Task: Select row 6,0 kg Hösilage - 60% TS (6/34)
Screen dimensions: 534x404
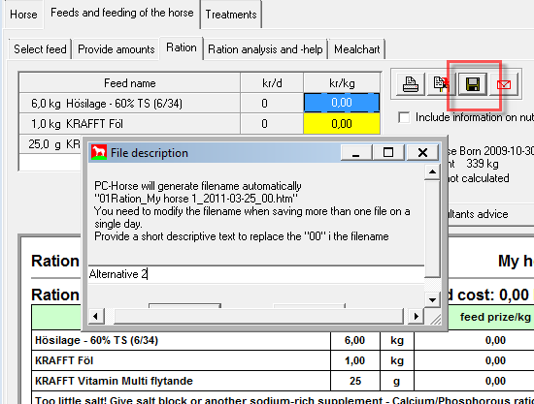Action: 130,103
